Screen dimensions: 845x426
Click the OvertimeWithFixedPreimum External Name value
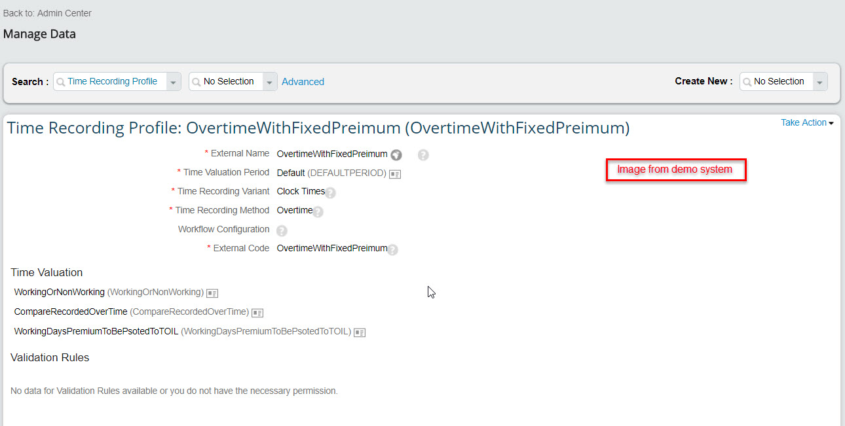332,154
